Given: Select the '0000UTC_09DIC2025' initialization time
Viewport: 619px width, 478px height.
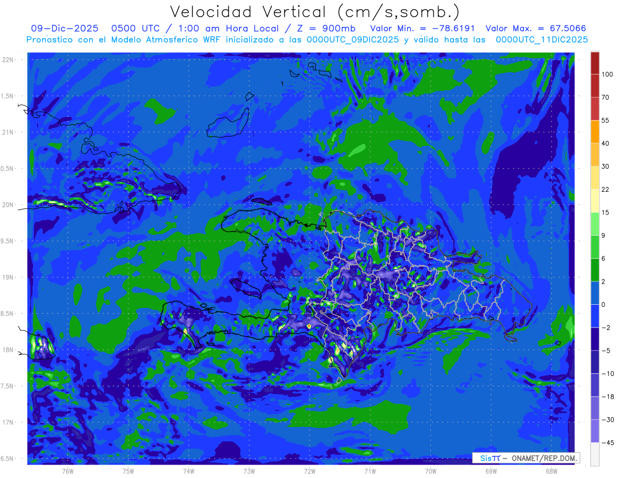Looking at the screenshot, I should pyautogui.click(x=353, y=40).
